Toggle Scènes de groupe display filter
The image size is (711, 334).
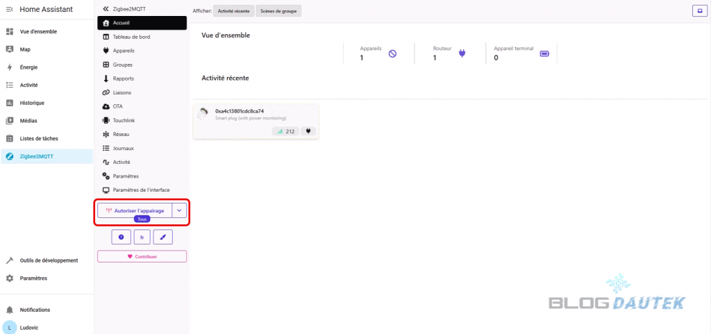pyautogui.click(x=278, y=11)
